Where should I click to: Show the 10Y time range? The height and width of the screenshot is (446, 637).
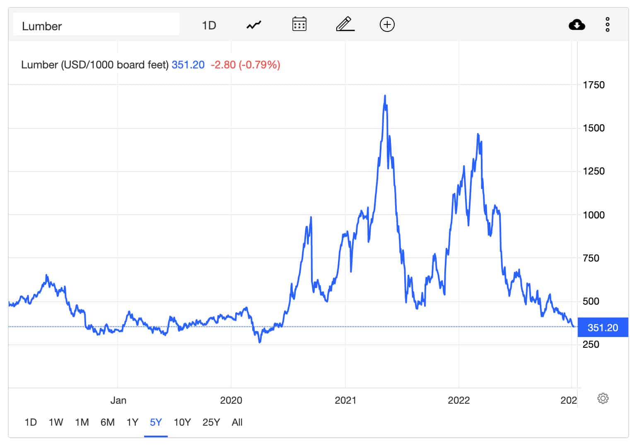(182, 422)
